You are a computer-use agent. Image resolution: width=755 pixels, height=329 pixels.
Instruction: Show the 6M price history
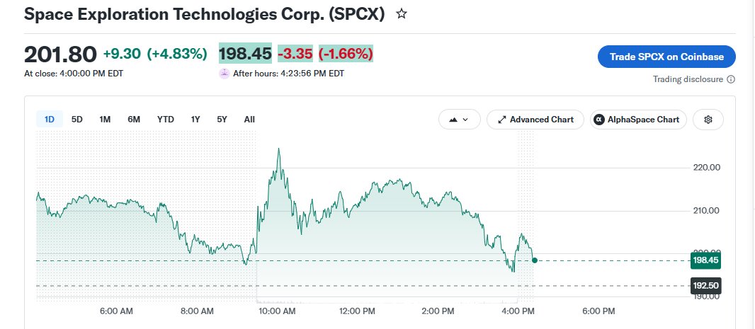point(134,120)
